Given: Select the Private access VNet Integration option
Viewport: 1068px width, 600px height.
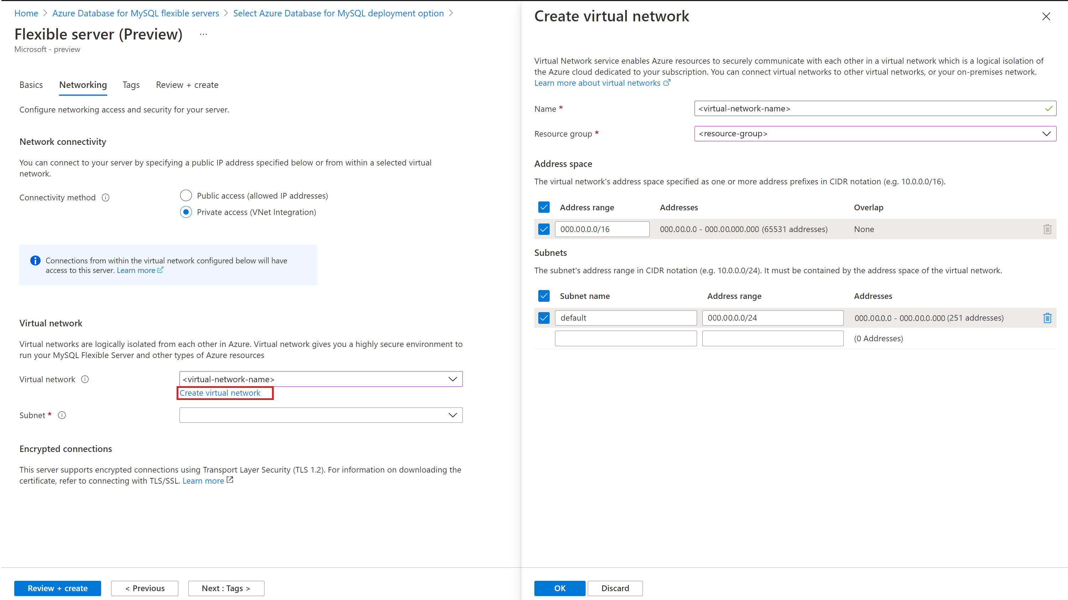Looking at the screenshot, I should [x=186, y=212].
